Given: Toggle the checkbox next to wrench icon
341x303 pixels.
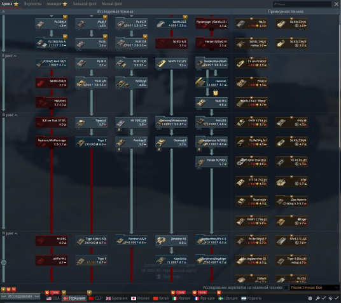Looking at the screenshot, I should (x=324, y=298).
